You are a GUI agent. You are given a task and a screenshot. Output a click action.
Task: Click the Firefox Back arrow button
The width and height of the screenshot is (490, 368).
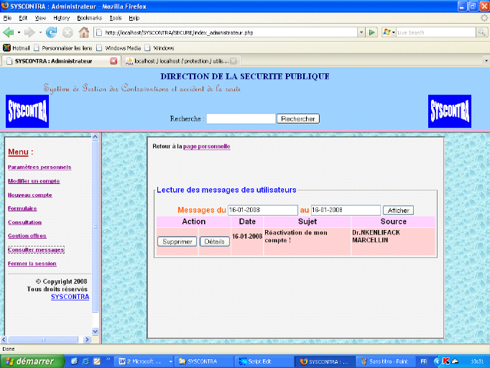(9, 32)
